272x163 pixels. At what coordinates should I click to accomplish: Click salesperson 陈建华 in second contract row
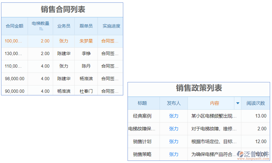64,54
